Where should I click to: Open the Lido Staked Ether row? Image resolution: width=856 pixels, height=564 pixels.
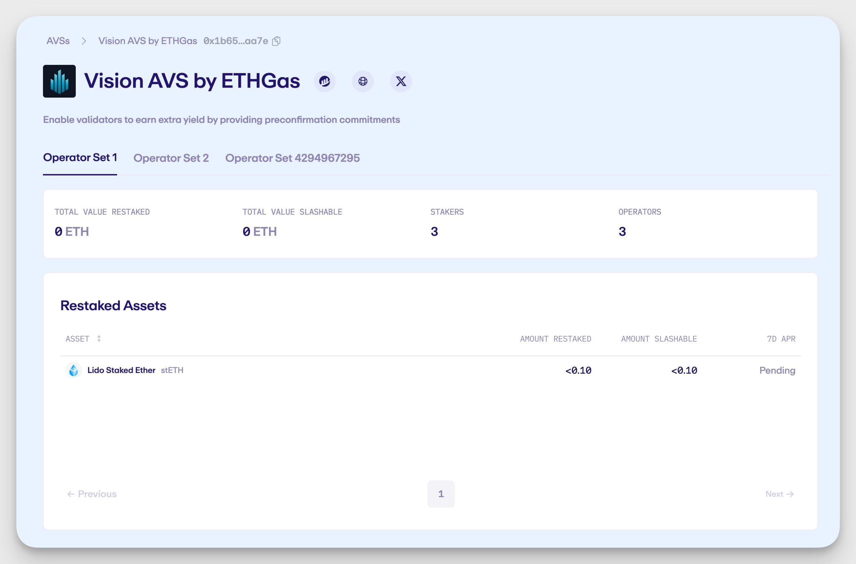431,370
